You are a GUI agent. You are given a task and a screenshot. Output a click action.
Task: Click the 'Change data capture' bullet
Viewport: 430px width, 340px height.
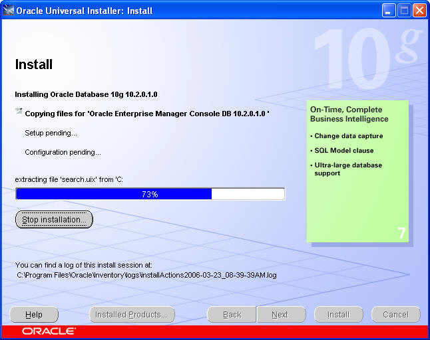coord(348,136)
